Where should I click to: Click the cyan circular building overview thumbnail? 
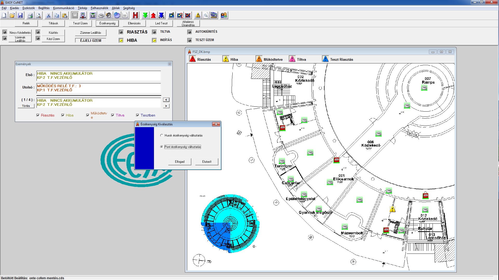pos(230,223)
